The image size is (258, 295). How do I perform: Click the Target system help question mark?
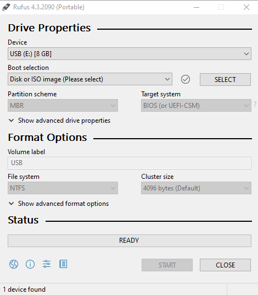(x=255, y=104)
